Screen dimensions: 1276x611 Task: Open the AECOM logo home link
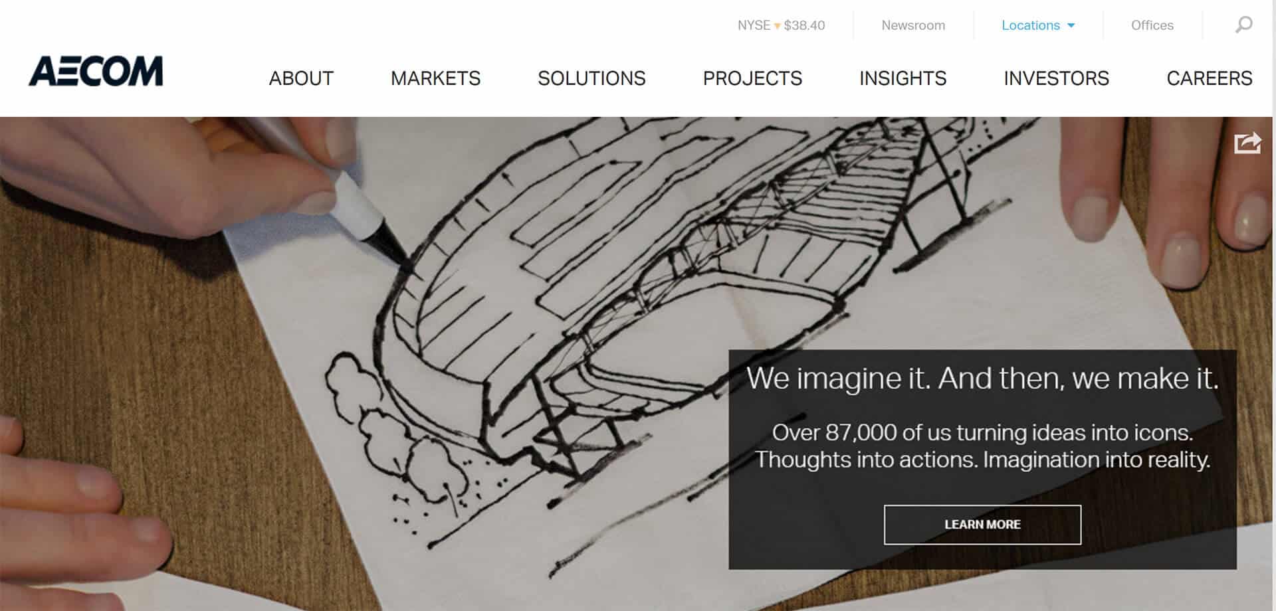tap(96, 71)
